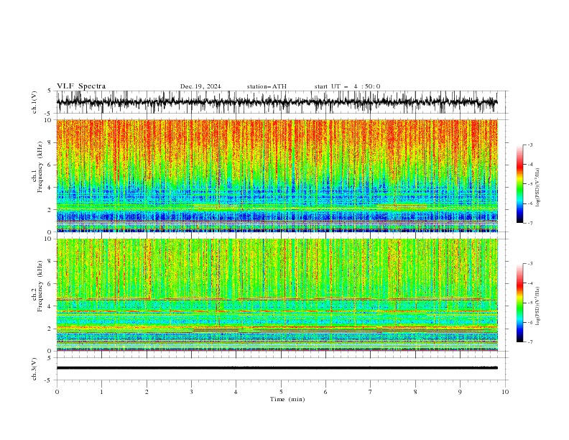Click the "-7" value on ch.2 color bar

529,342
